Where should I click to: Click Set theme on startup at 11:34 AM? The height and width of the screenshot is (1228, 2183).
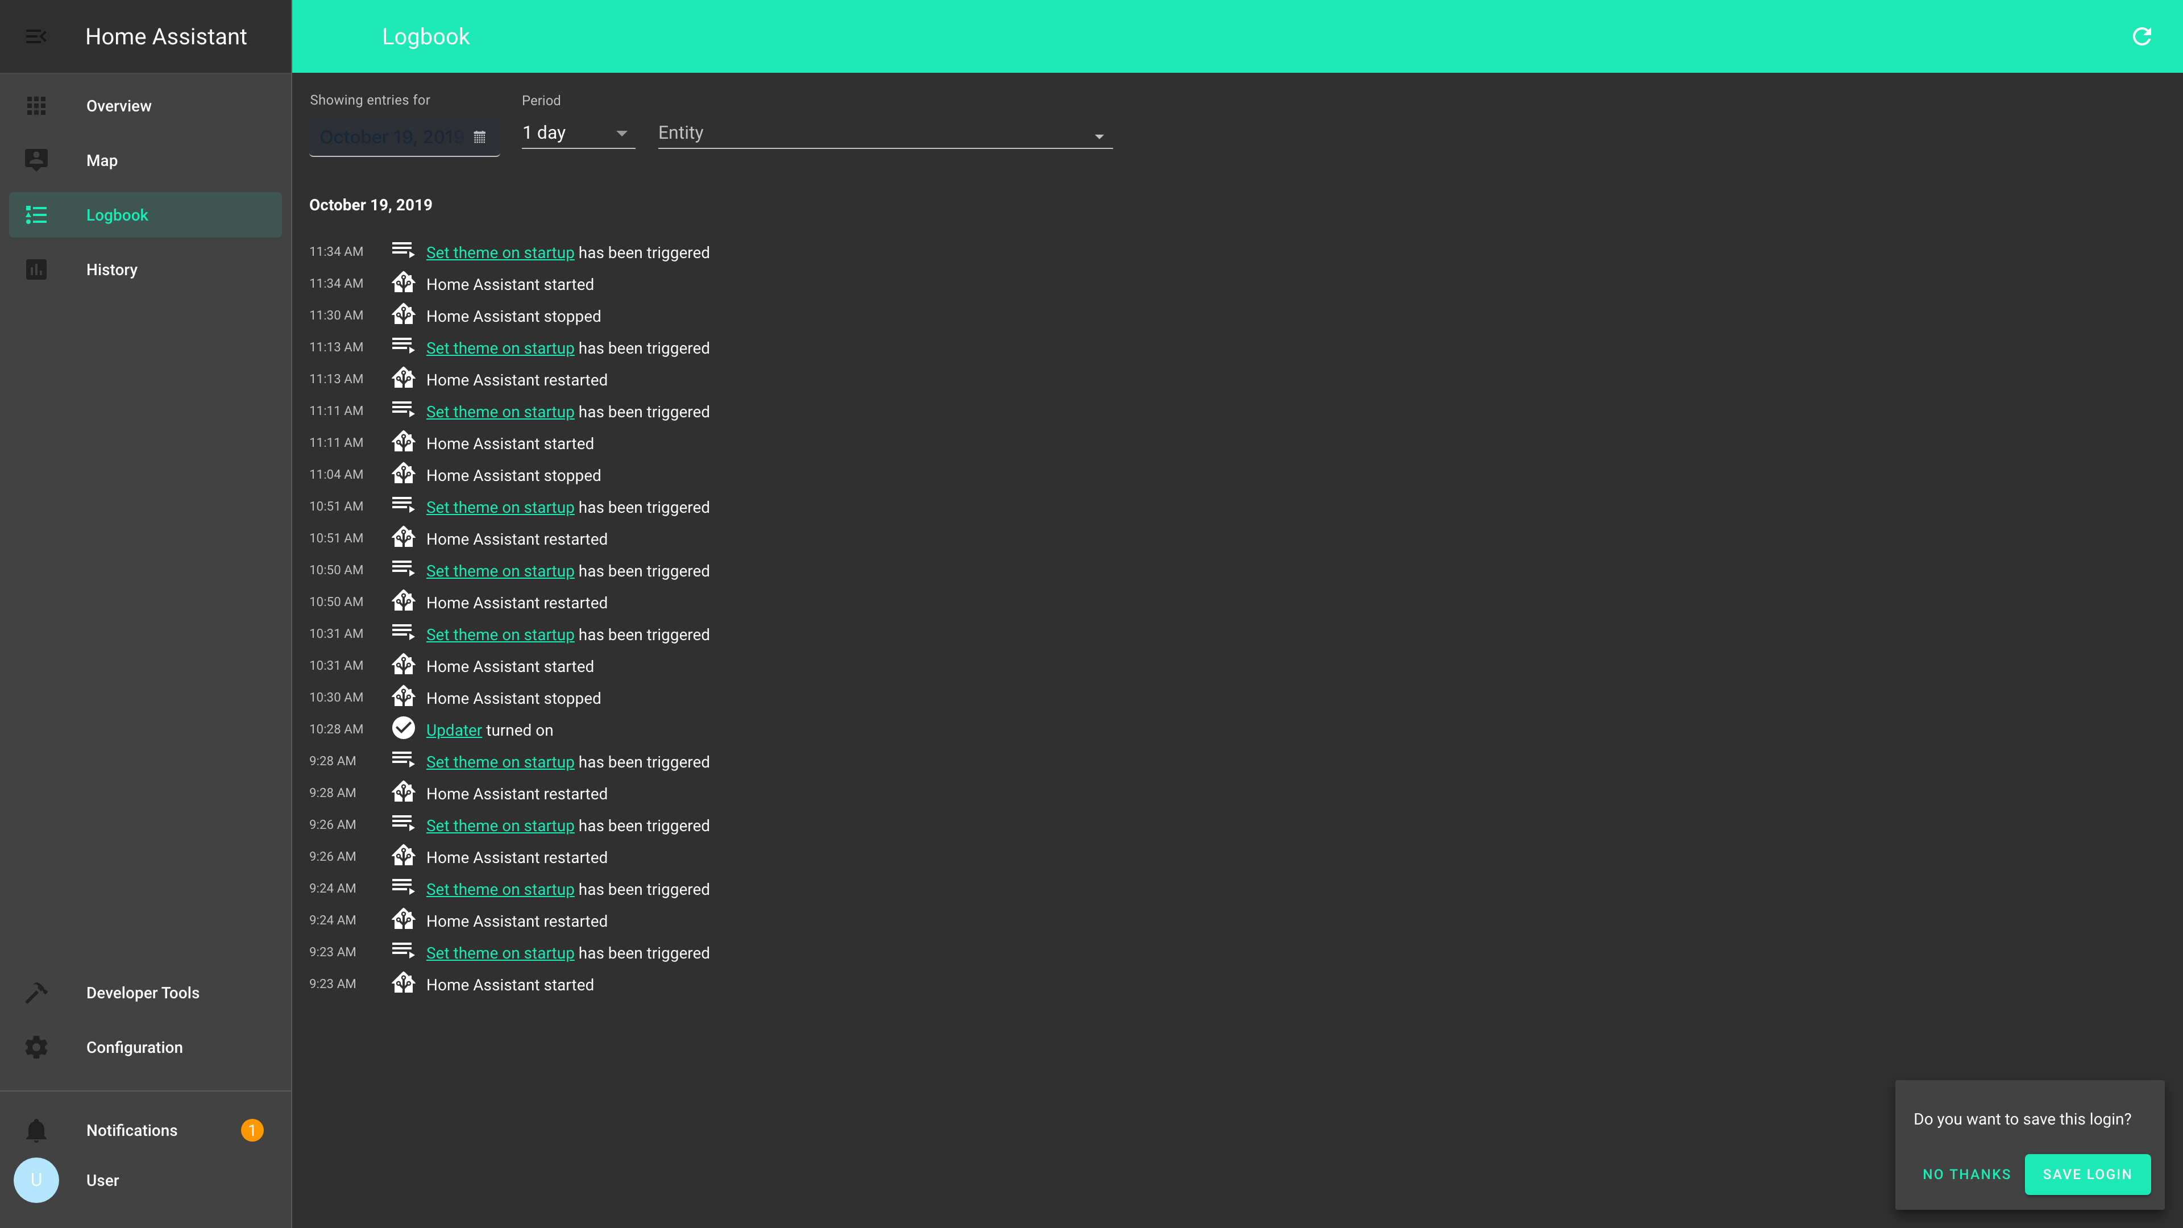coord(500,252)
